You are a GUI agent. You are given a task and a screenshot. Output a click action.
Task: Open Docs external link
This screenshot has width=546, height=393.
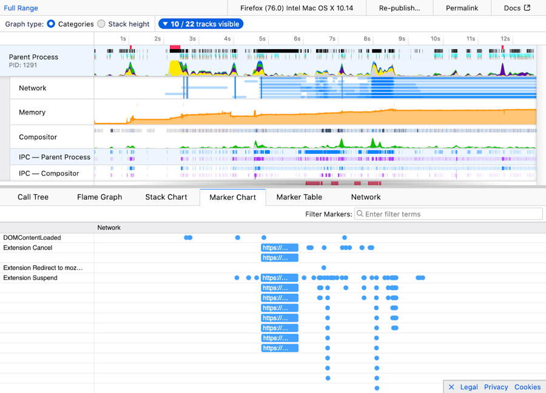tap(517, 8)
